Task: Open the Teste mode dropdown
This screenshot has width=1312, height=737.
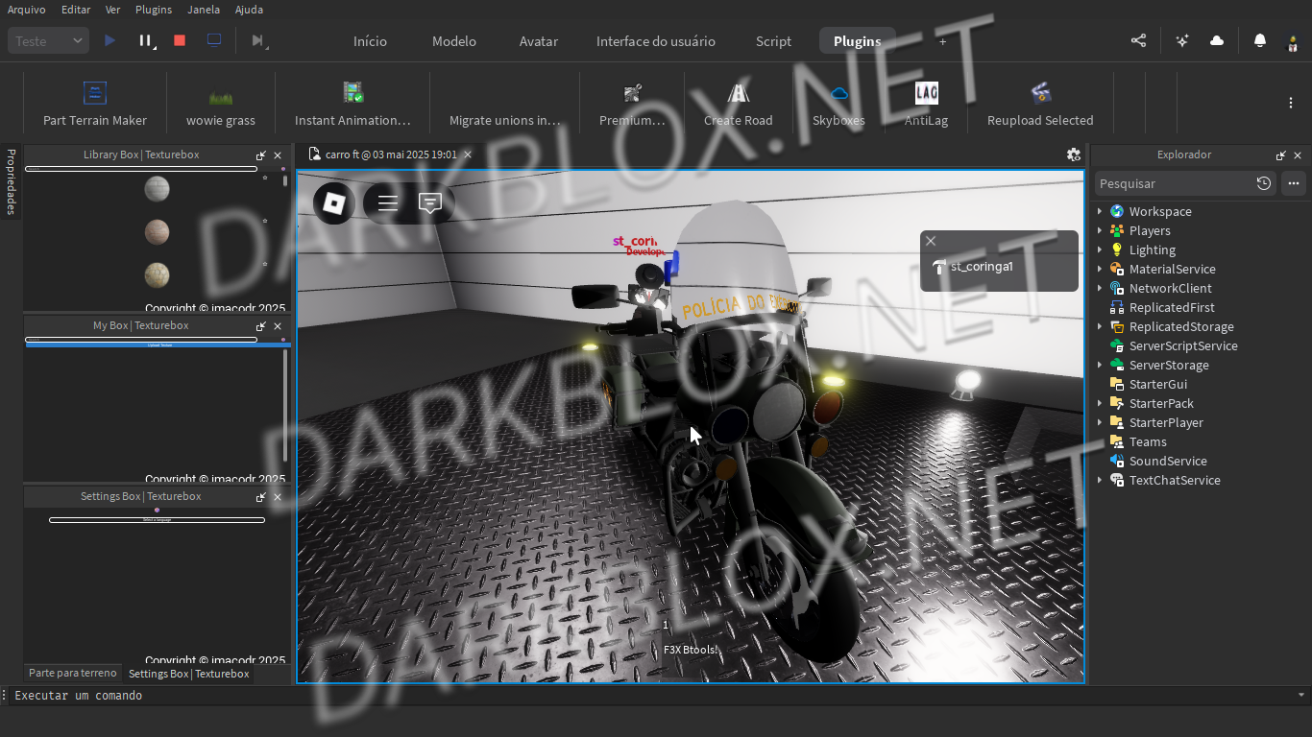Action: coord(49,40)
